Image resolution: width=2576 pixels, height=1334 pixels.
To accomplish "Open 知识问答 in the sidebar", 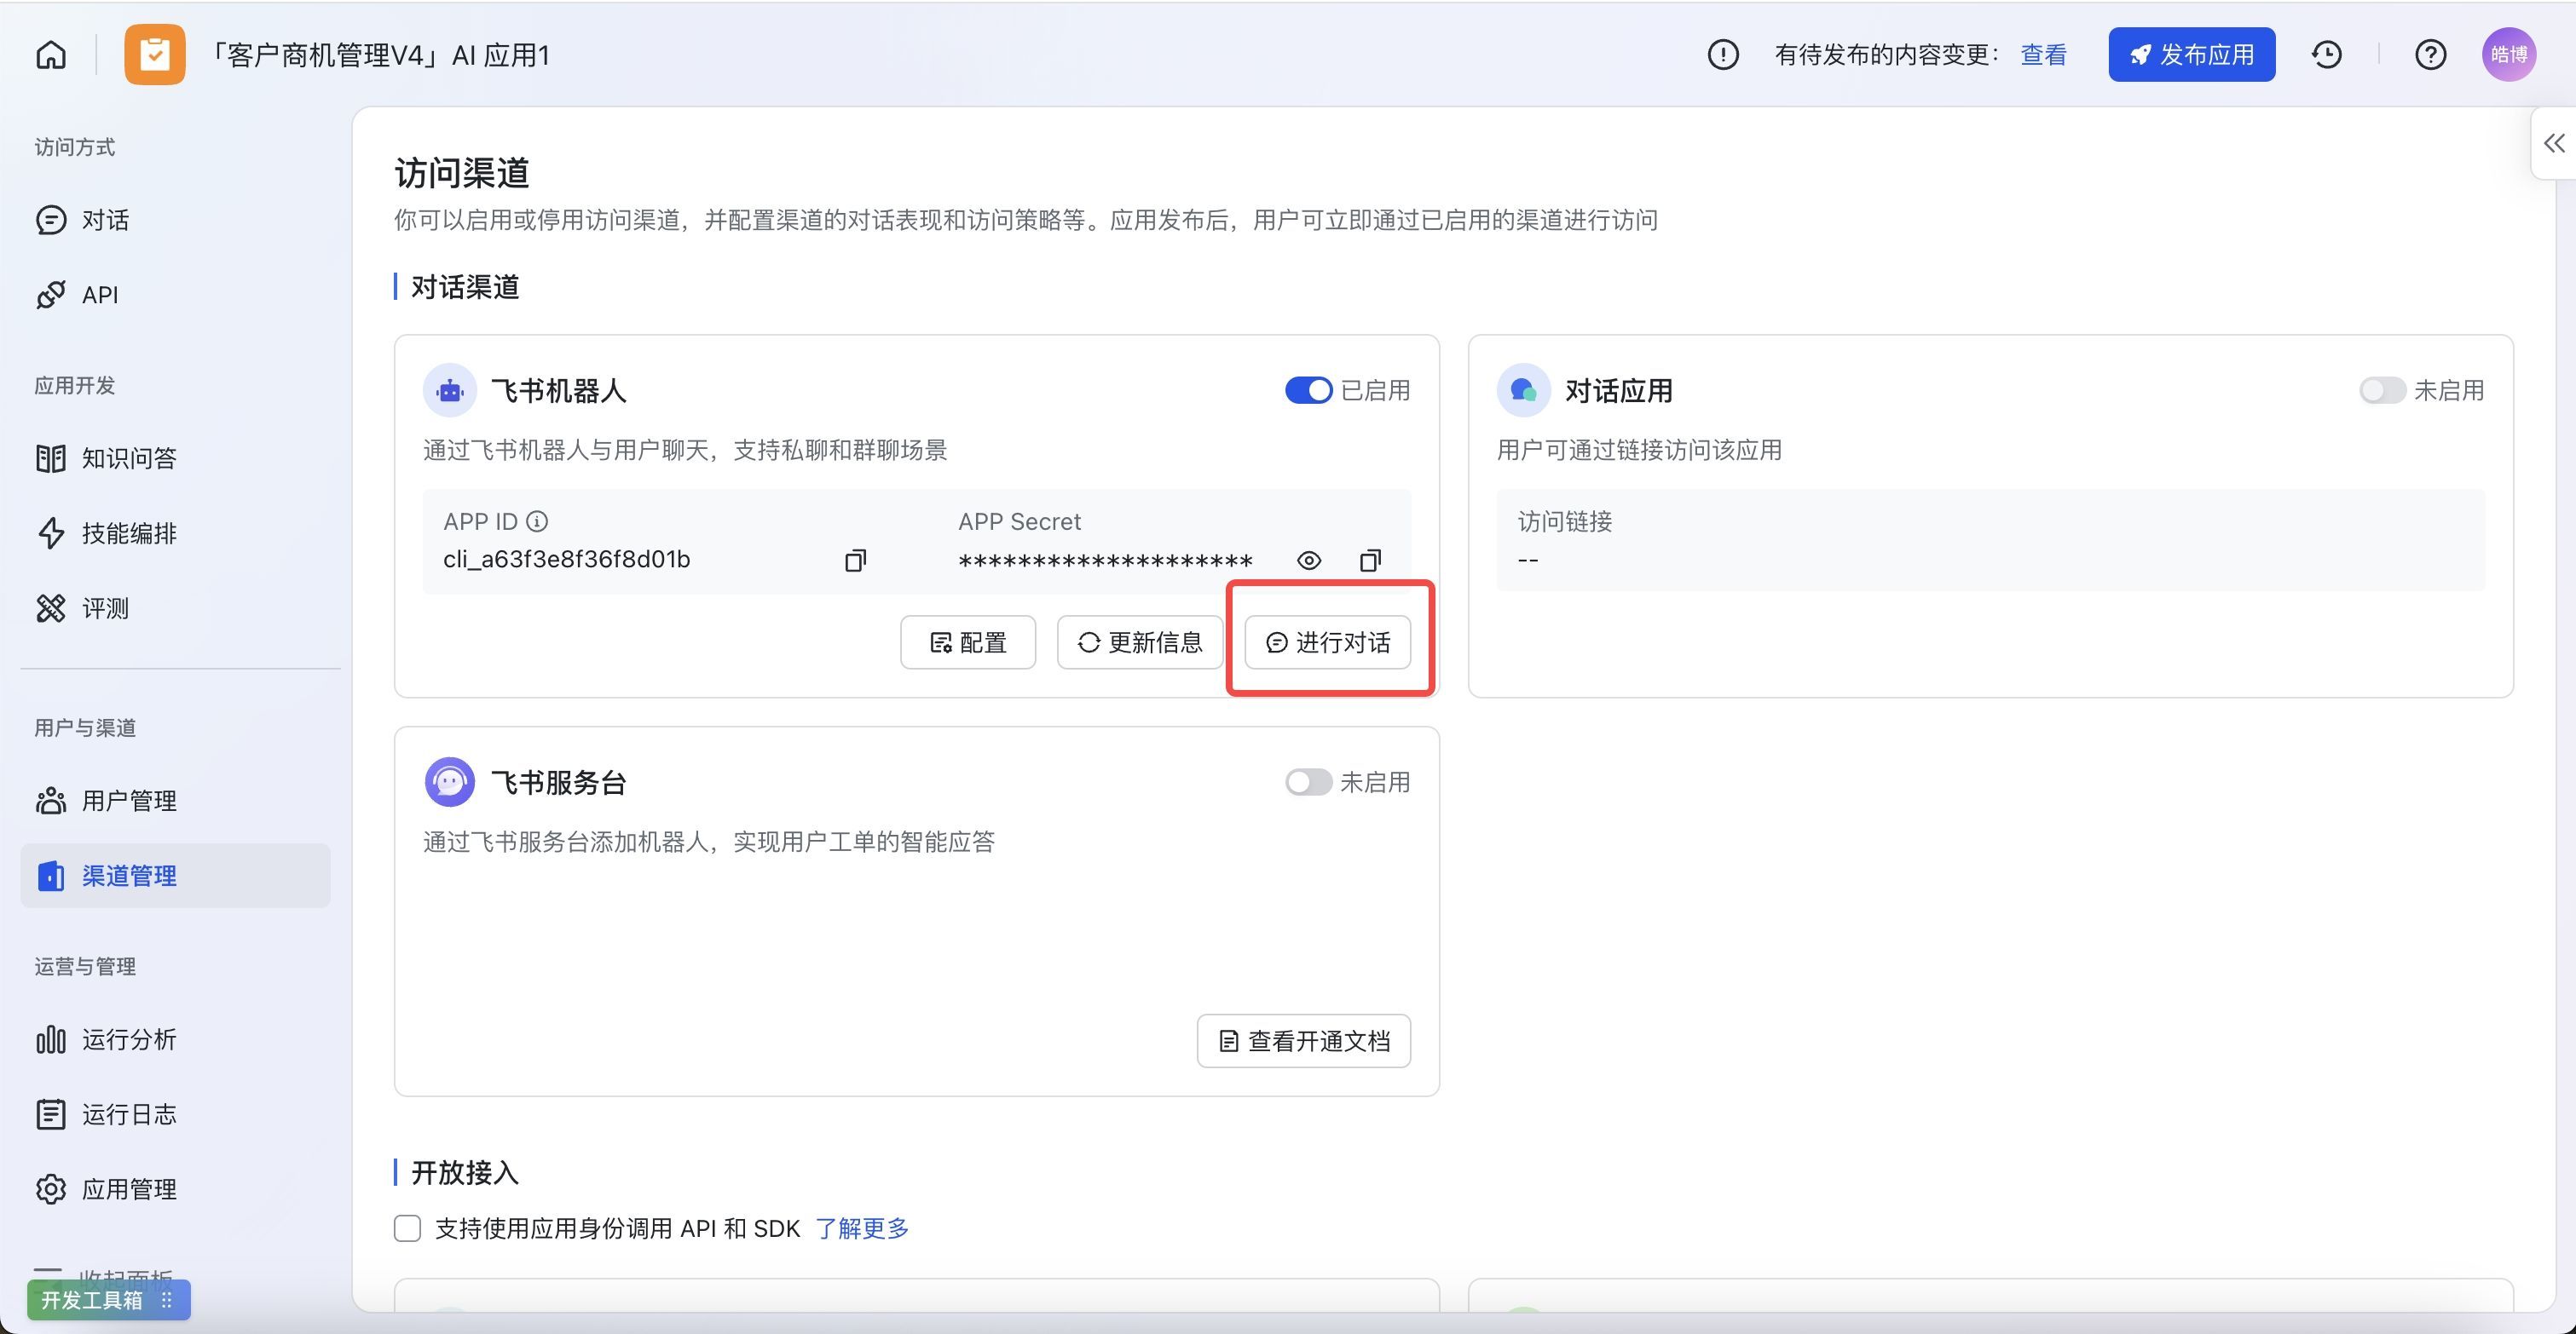I will pyautogui.click(x=175, y=457).
